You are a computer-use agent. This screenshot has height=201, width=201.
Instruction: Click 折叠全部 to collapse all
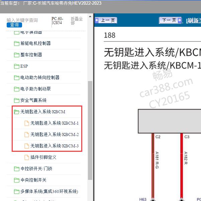pyautogui.click(x=77, y=20)
